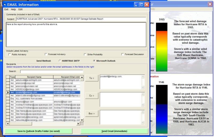
Task: Choose the Microsoft Outlook radio button
Action: [94, 61]
